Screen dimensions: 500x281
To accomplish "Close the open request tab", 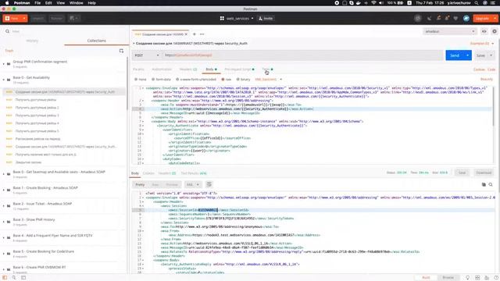I will tap(186, 34).
